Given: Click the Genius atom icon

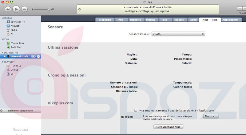Looking at the screenshot, I should tap(8, 70).
